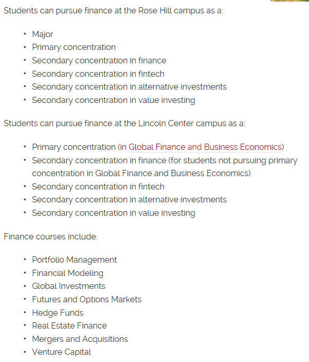
Task: Click Rose Hill's secondary concentration in alternative investments
Action: coord(129,87)
